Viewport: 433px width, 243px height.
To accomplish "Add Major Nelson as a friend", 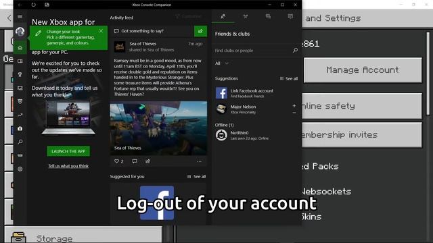I will tap(294, 106).
